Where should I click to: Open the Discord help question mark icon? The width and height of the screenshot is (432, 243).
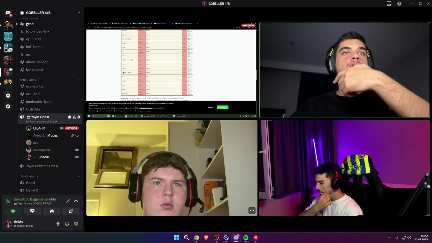(x=400, y=4)
